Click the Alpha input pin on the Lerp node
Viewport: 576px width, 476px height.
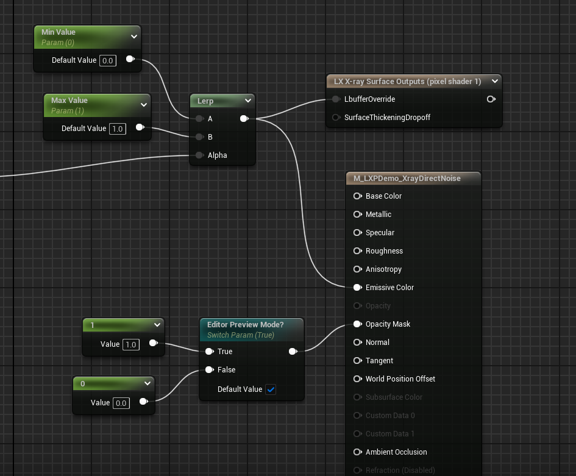tap(199, 155)
